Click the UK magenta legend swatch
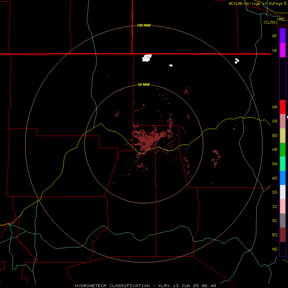The height and width of the screenshot is (288, 288). [283, 50]
